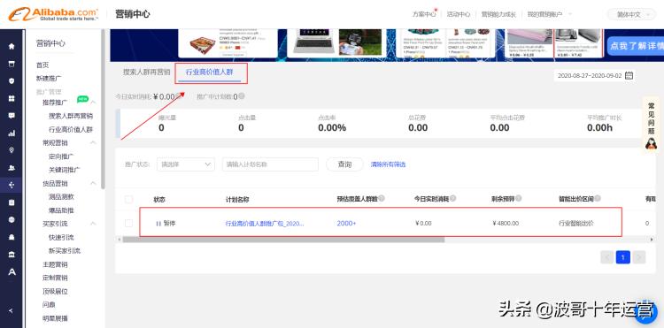Open 方案中心 in the top navigation
Viewport: 664px width, 328px height.
[x=424, y=14]
